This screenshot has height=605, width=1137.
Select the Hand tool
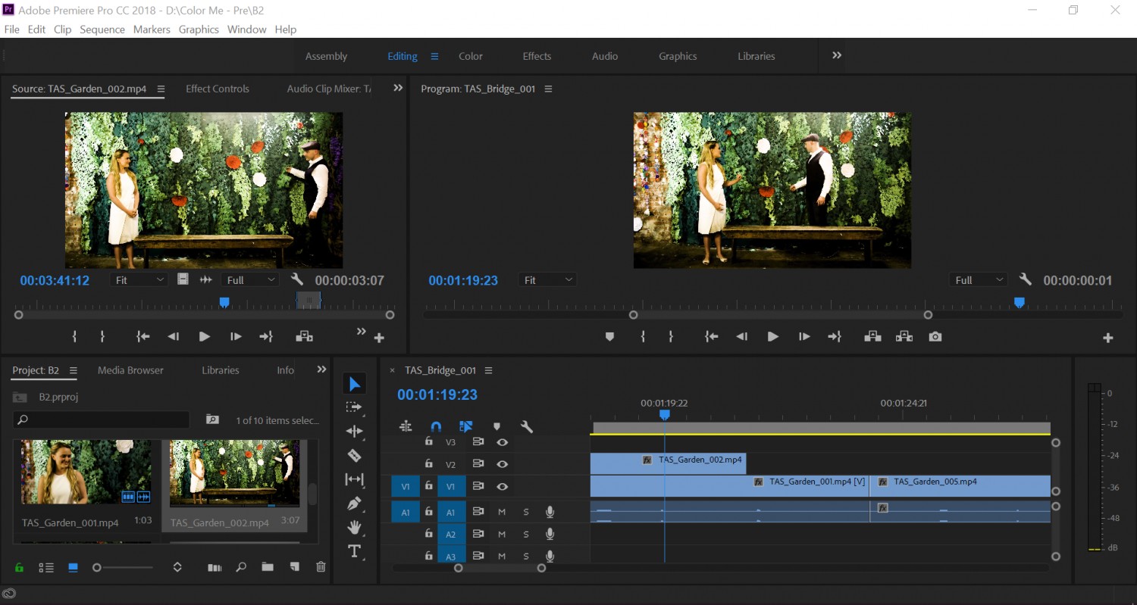pyautogui.click(x=354, y=527)
